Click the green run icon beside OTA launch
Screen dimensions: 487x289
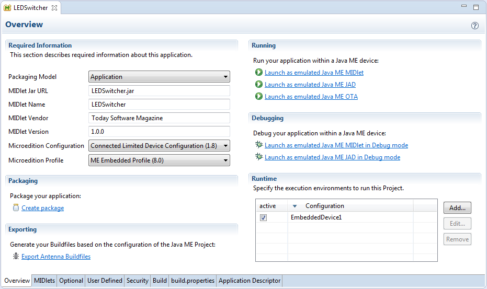(258, 96)
